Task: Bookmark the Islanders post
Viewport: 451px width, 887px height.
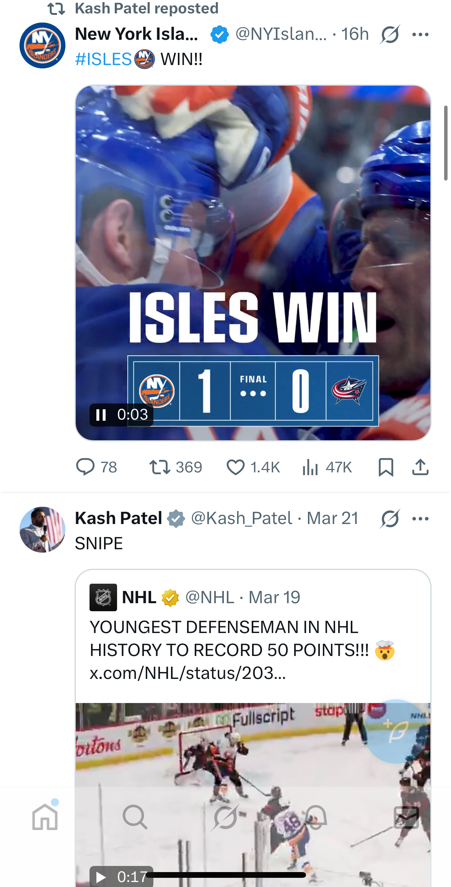Action: (x=386, y=467)
